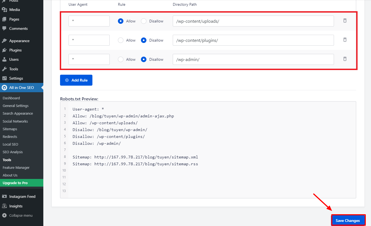Click the Media menu label
Screen dimensions: 371x226
point(15,10)
